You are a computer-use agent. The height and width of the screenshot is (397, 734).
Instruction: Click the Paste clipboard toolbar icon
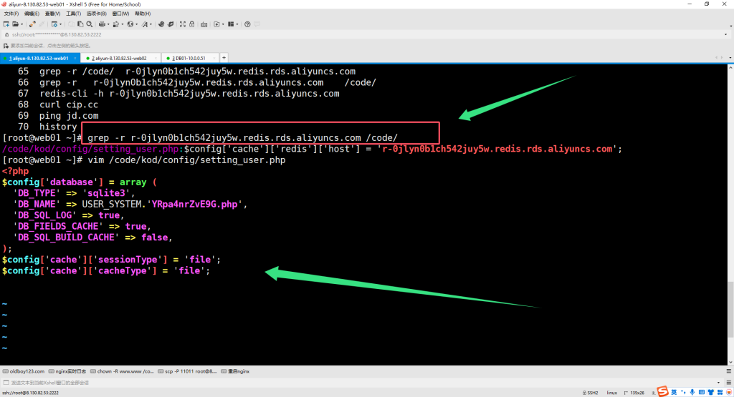click(82, 24)
